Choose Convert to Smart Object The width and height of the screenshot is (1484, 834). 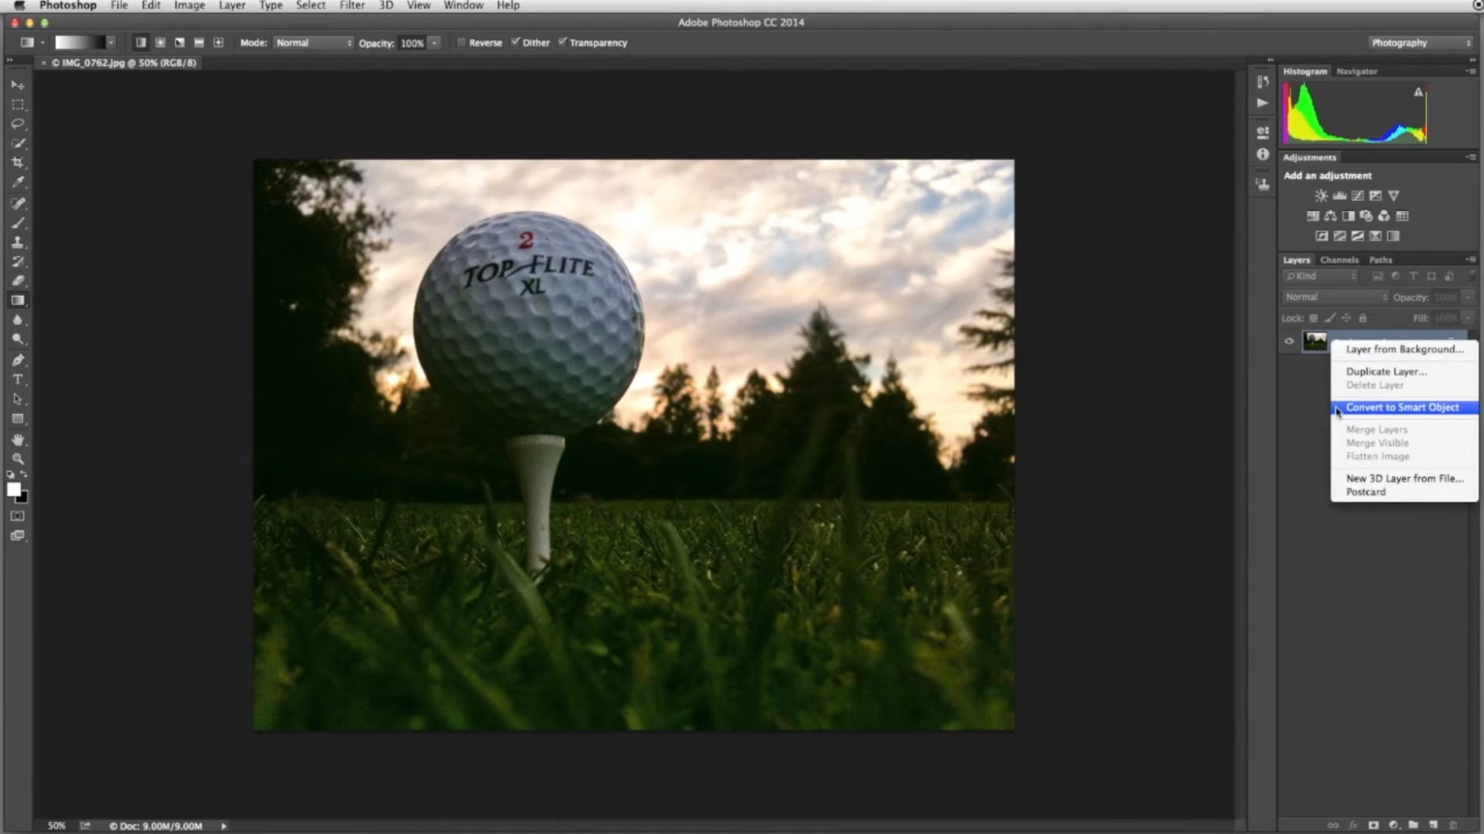(x=1402, y=407)
